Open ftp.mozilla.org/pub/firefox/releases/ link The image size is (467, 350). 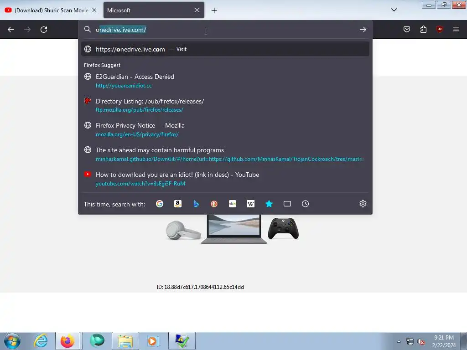[x=140, y=110]
